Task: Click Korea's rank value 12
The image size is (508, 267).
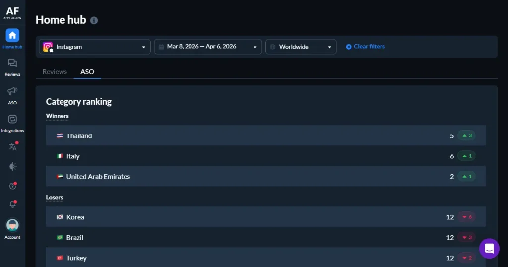Action: [450, 217]
